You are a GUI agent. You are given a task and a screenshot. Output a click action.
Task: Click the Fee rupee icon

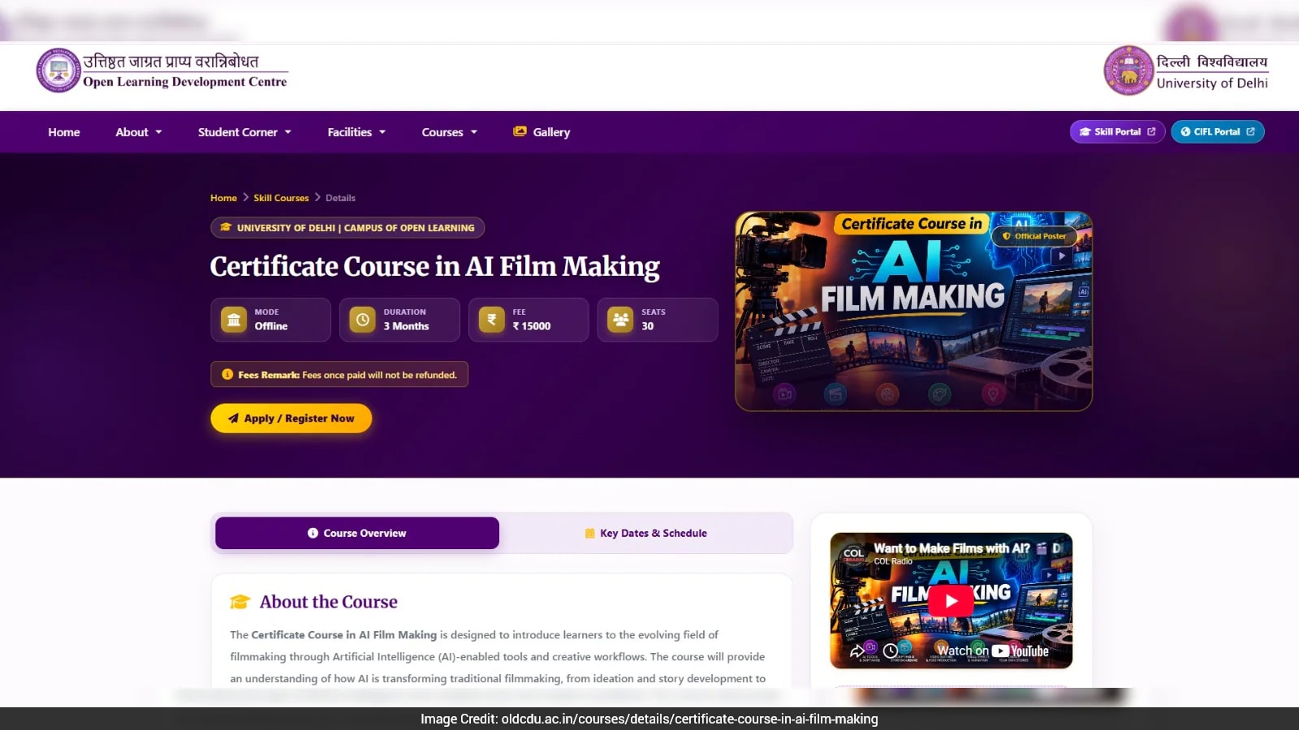491,320
